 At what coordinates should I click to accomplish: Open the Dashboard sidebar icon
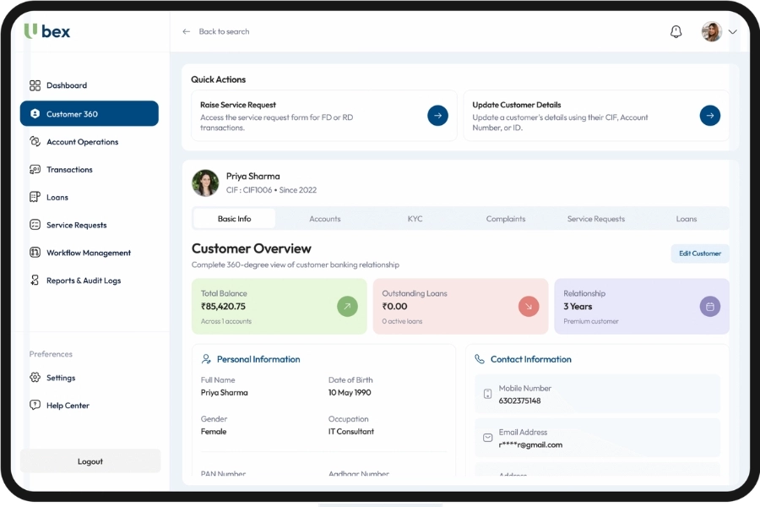pos(35,85)
